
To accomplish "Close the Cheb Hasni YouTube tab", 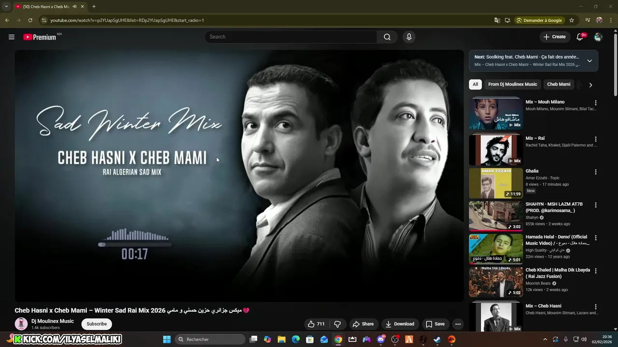I will point(82,7).
